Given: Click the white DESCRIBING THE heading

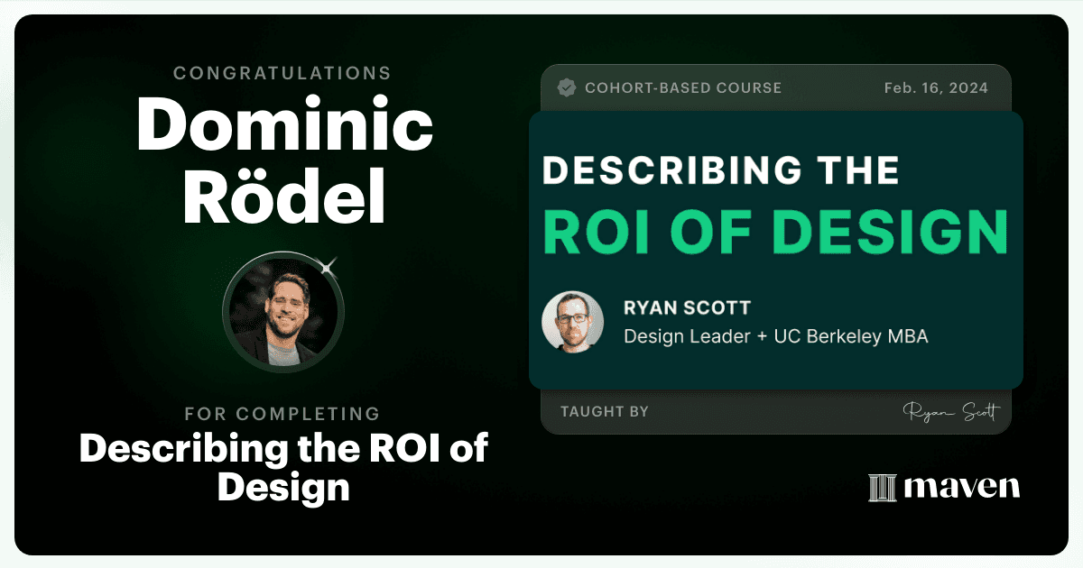Looking at the screenshot, I should coord(720,170).
